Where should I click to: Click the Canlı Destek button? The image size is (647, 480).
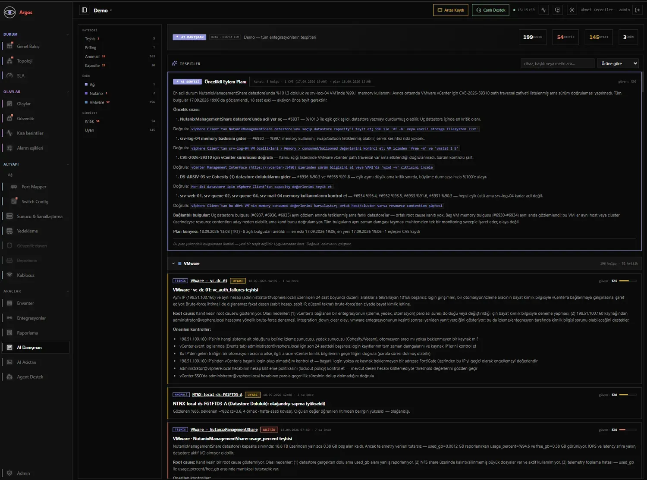491,10
